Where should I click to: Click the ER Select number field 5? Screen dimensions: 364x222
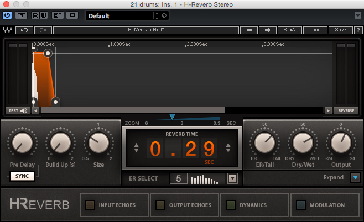point(179,178)
